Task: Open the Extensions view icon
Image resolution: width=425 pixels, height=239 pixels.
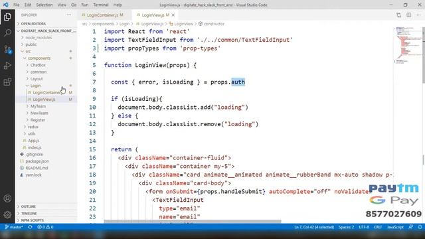Action: (x=7, y=82)
